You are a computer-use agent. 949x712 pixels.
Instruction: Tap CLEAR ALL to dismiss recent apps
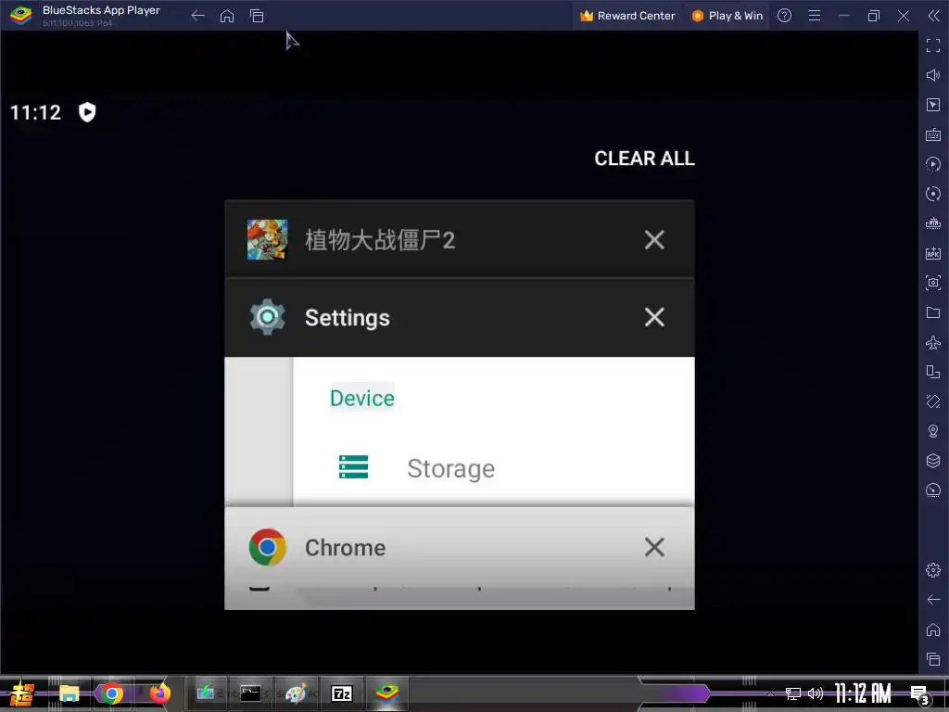644,159
